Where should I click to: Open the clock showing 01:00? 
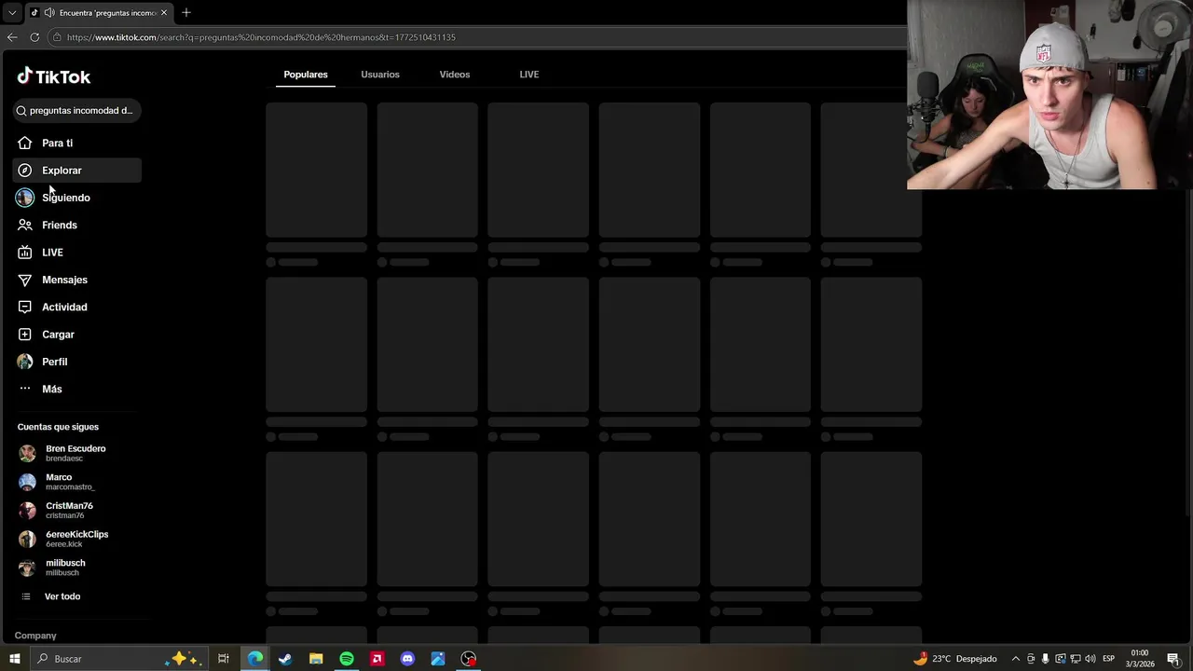pos(1140,659)
